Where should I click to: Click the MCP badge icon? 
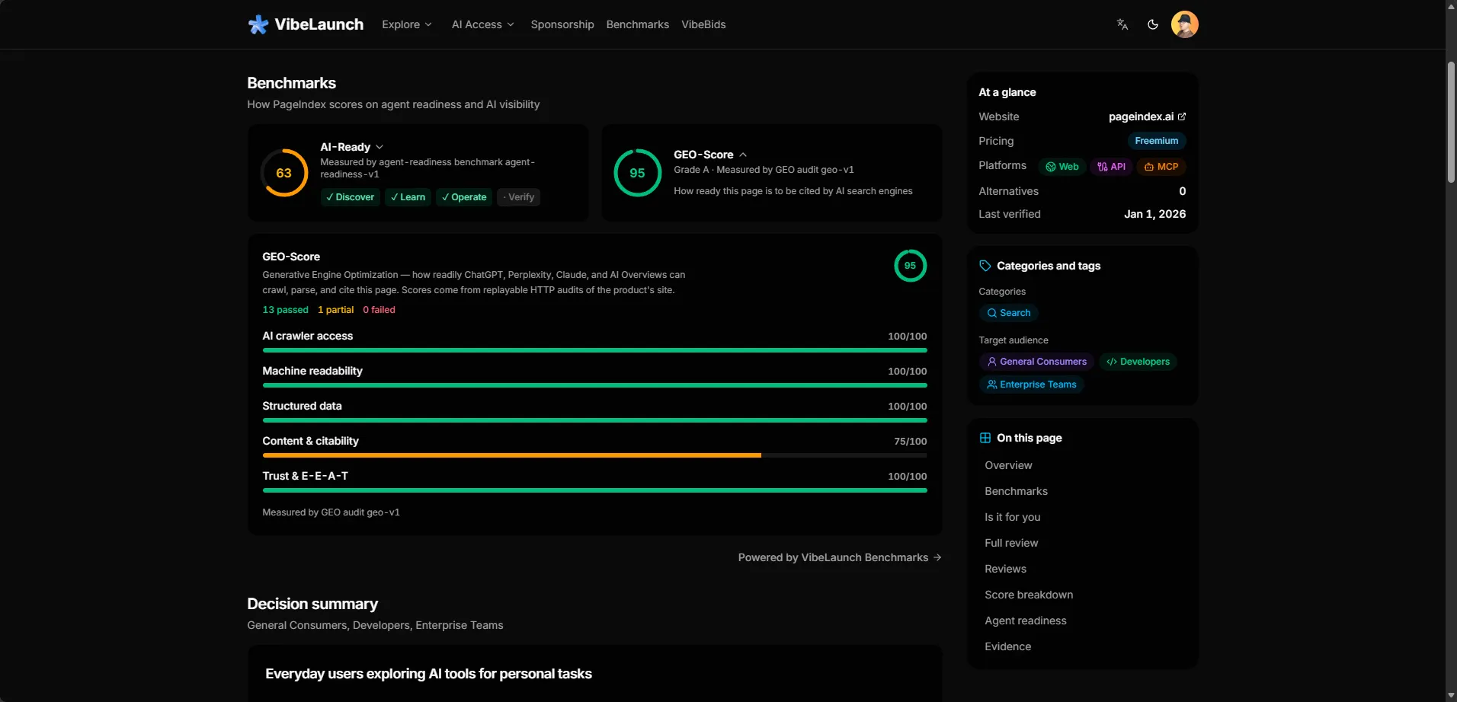[1149, 167]
